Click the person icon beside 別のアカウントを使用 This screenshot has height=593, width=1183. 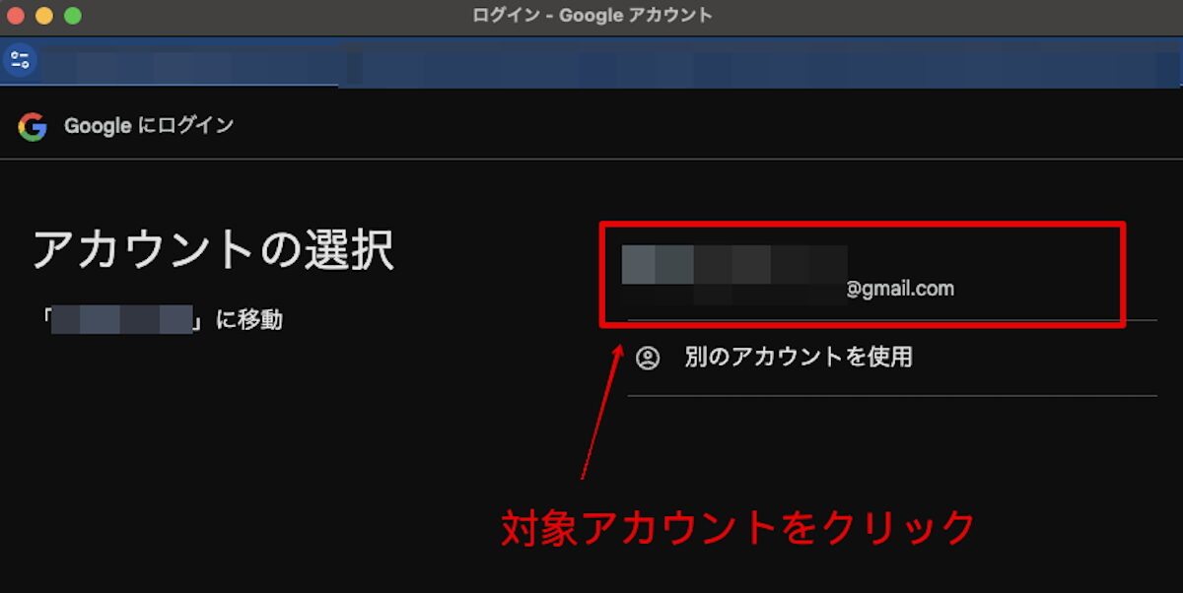pos(646,358)
